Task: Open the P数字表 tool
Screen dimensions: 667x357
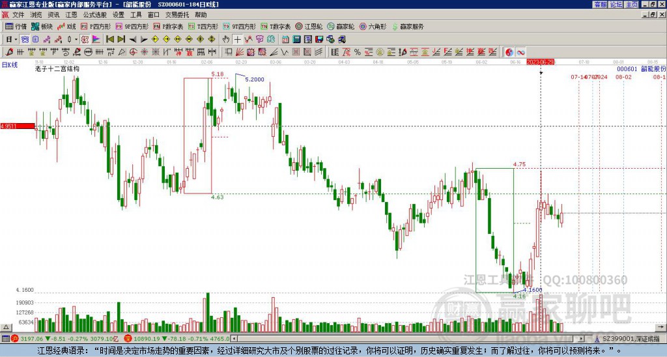Action: click(x=168, y=26)
